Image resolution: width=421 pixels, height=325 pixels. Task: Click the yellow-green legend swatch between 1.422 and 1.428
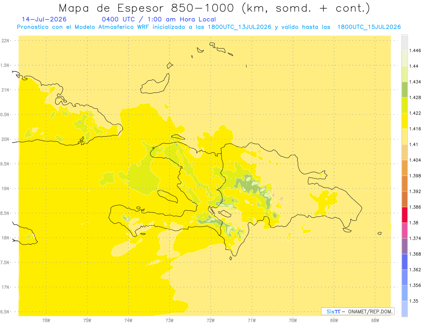pos(405,105)
